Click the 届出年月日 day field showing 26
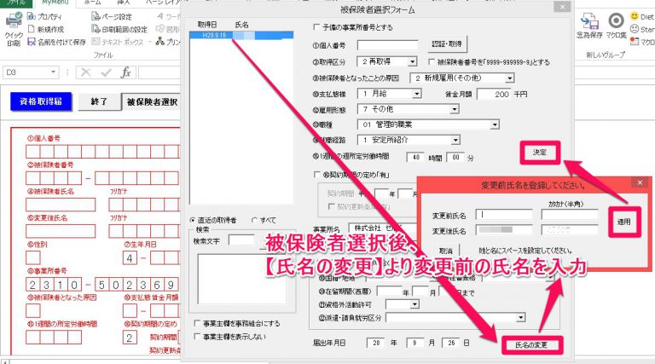Screen dimensions: 655x364 coord(450,343)
